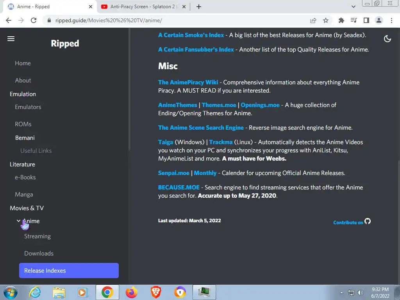
Task: Open Streaming under Anime
Action: point(37,236)
